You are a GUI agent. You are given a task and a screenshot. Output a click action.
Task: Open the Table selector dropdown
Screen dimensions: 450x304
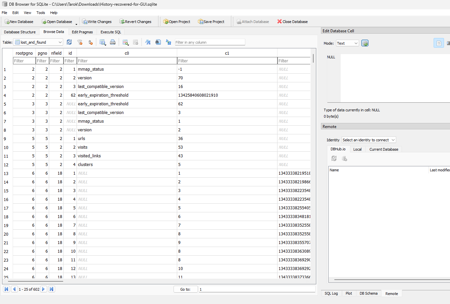pyautogui.click(x=38, y=42)
